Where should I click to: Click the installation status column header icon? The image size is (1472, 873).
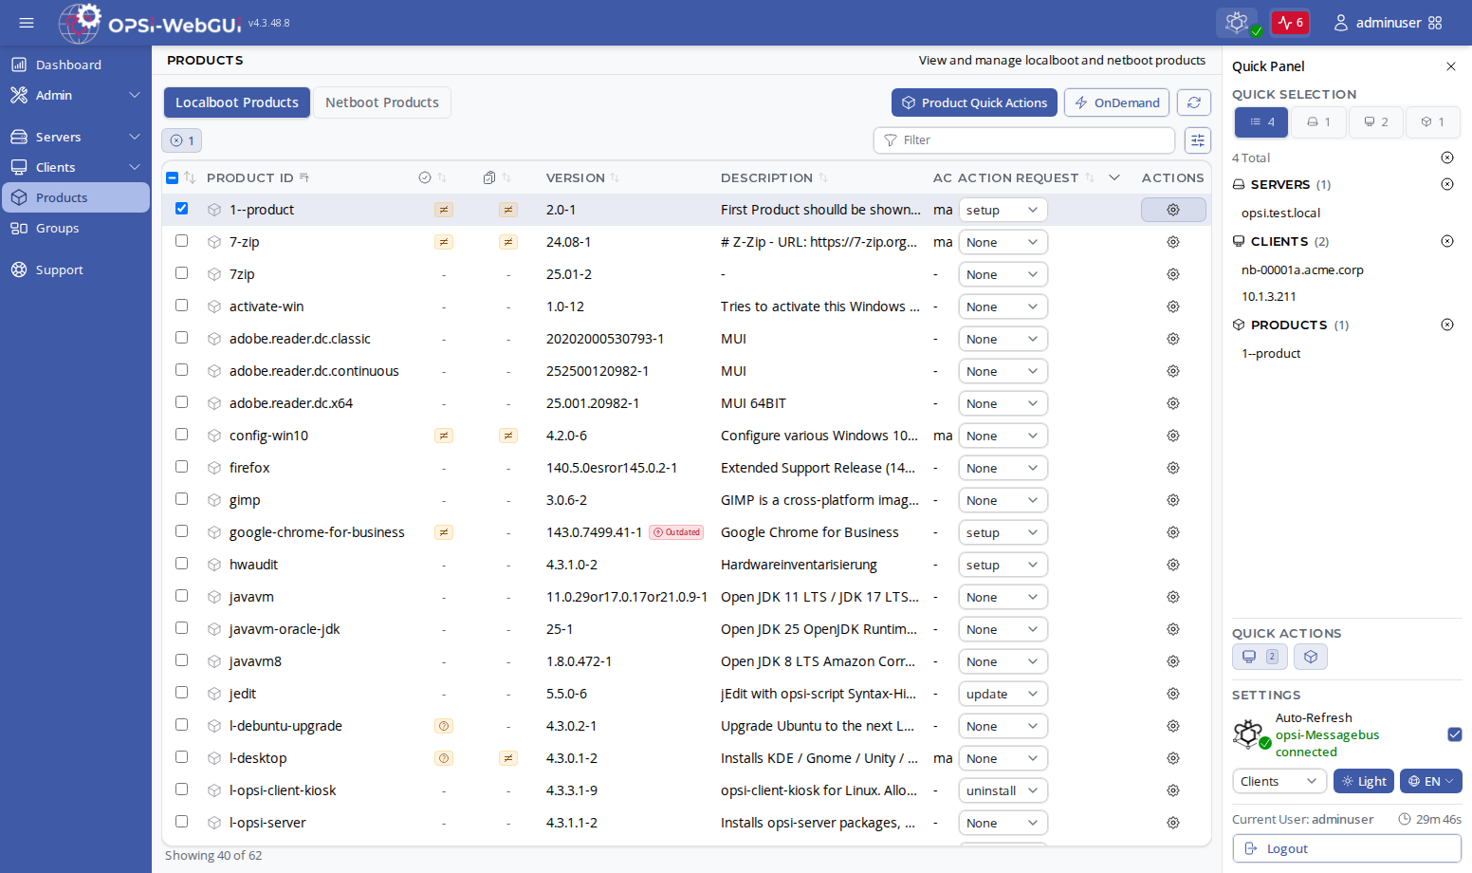(425, 177)
